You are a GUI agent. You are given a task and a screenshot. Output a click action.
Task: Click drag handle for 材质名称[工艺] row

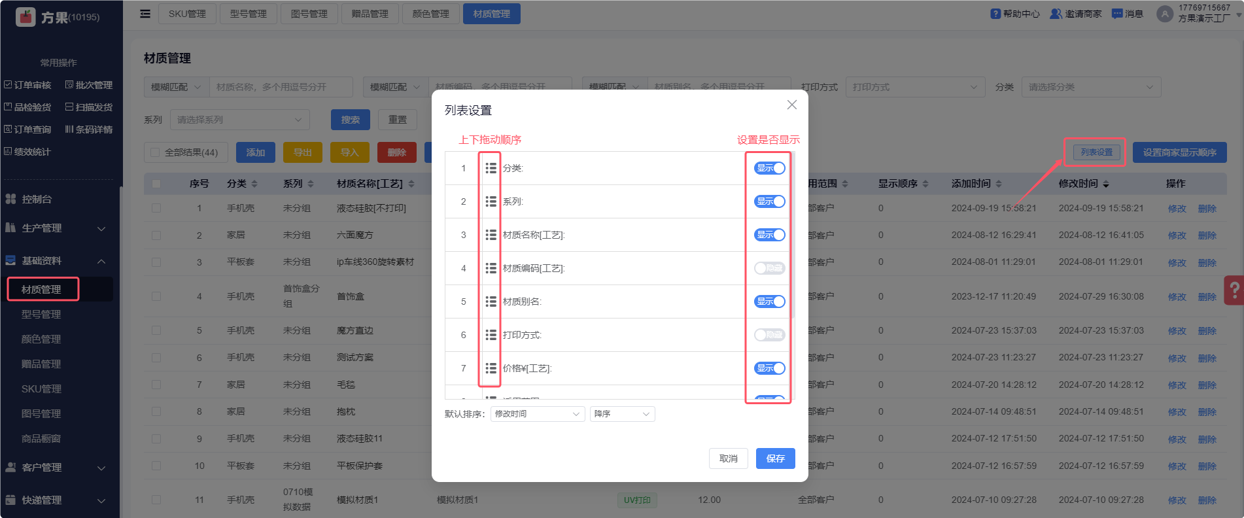pyautogui.click(x=491, y=235)
